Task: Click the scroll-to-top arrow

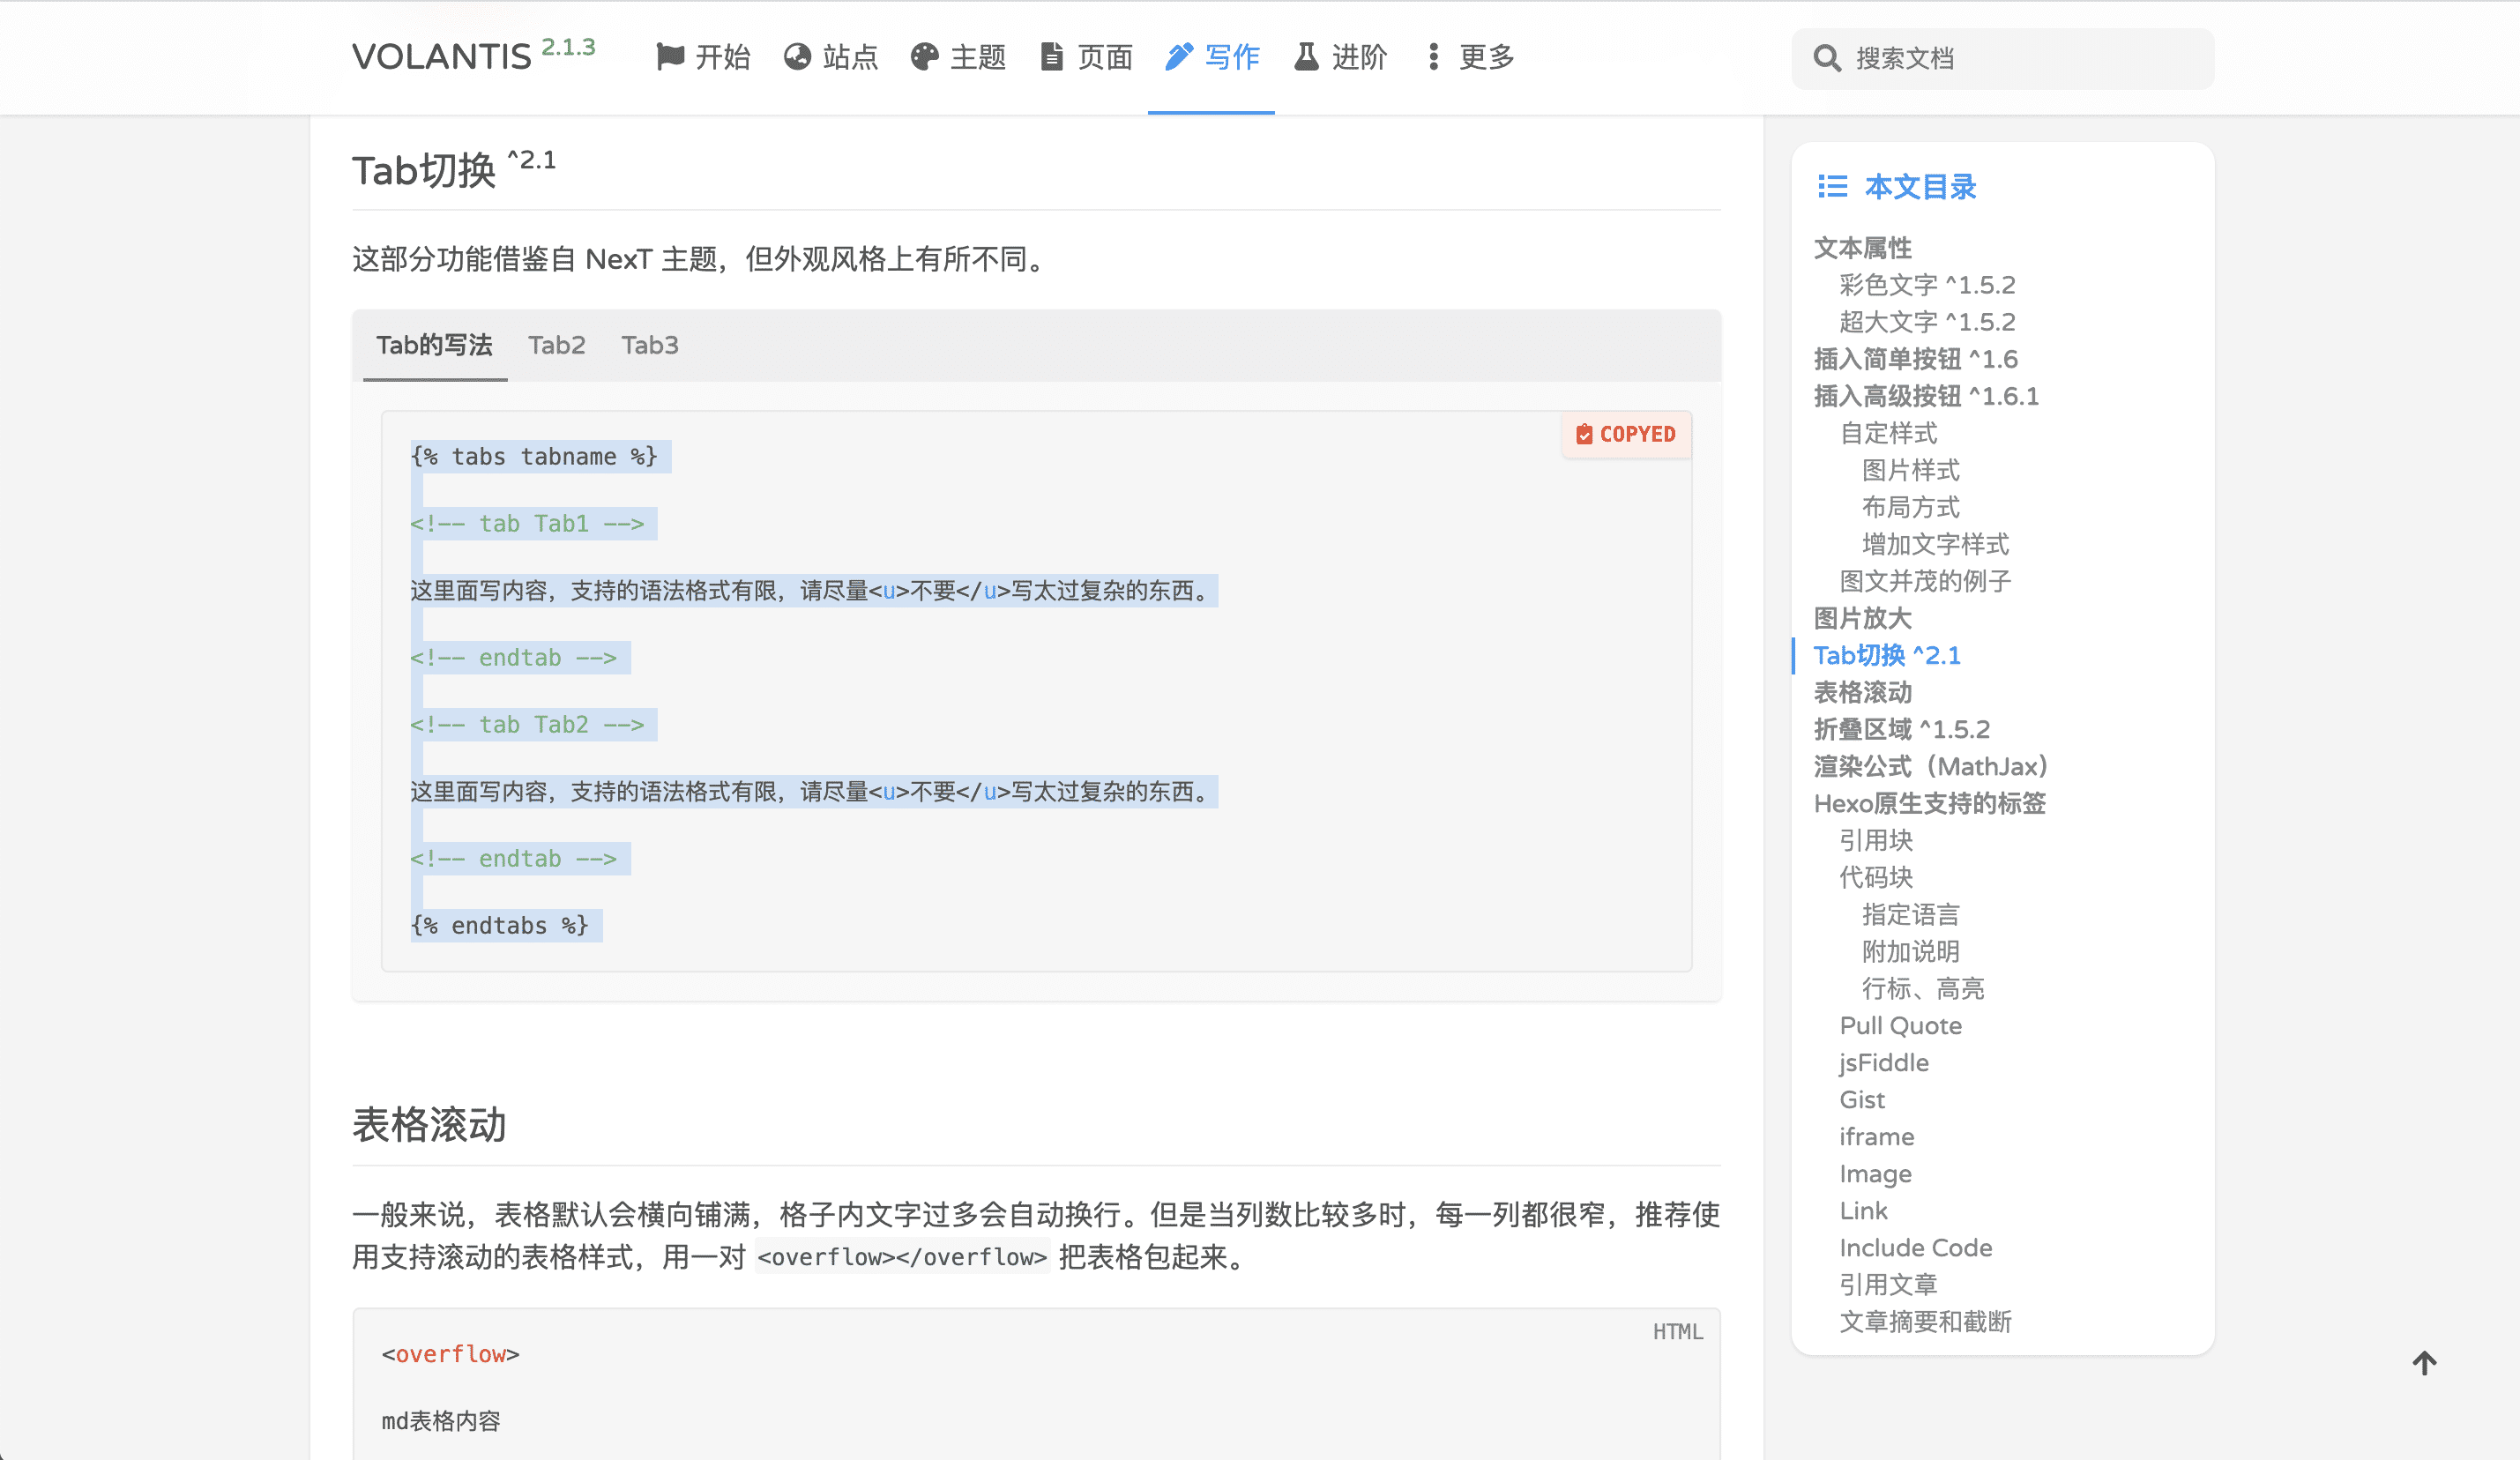Action: pos(2424,1363)
